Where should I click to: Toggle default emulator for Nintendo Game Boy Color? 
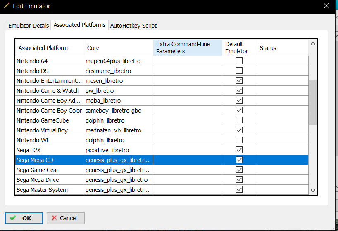tap(239, 110)
